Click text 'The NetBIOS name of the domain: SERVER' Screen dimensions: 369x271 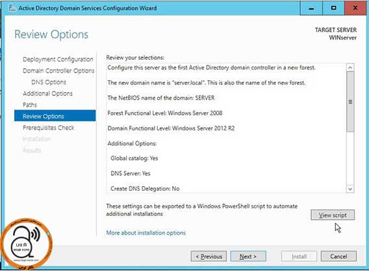161,98
